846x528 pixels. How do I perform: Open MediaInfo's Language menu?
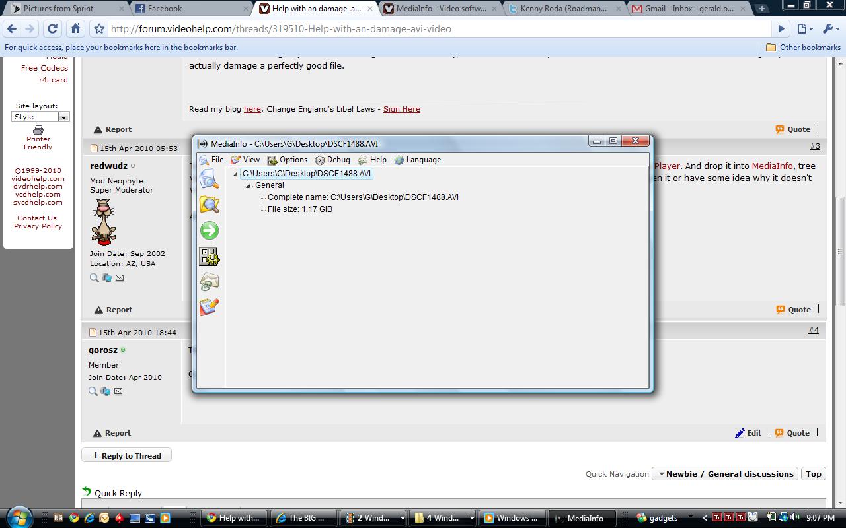418,160
